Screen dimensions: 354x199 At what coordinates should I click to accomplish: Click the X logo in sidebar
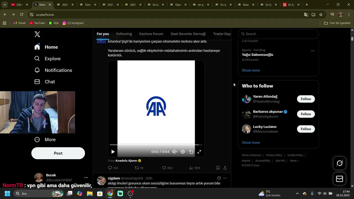point(37,34)
